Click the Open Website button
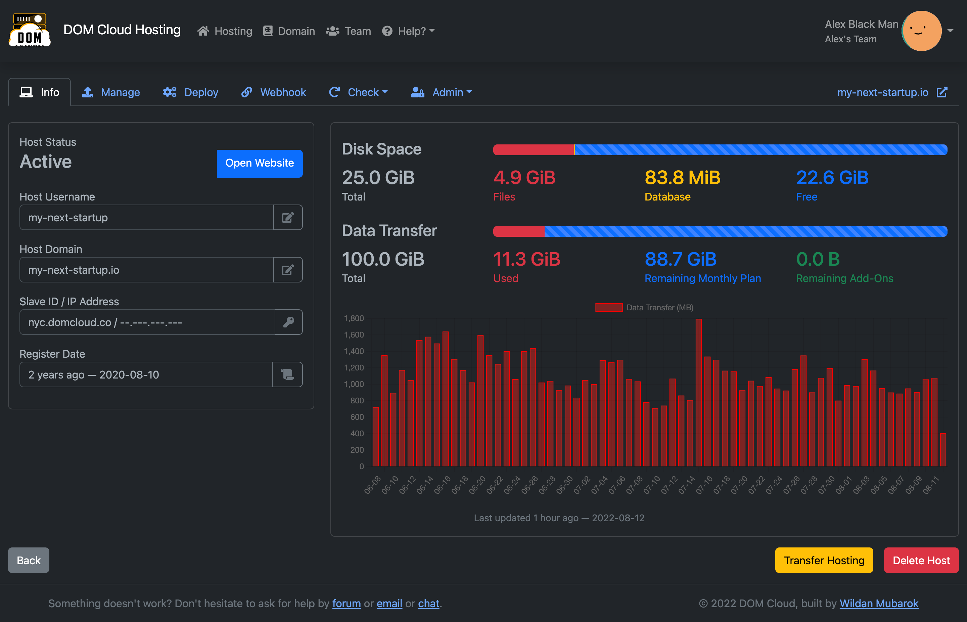 point(260,163)
